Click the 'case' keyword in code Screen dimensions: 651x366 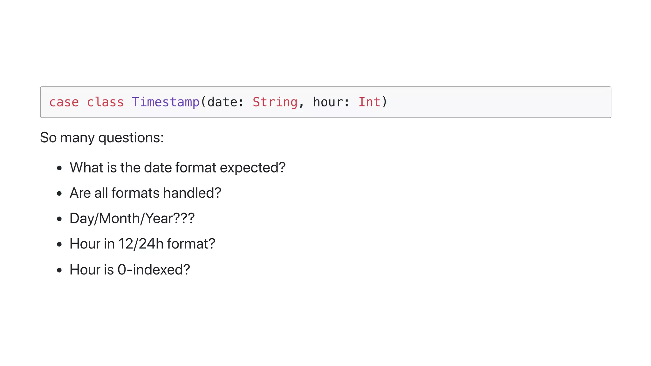[x=64, y=102]
